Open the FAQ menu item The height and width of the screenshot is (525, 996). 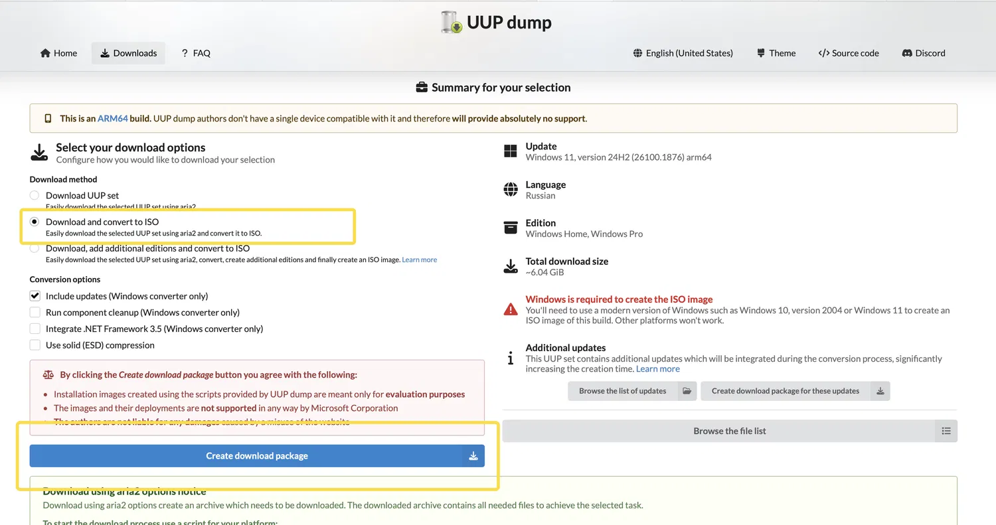(x=195, y=53)
